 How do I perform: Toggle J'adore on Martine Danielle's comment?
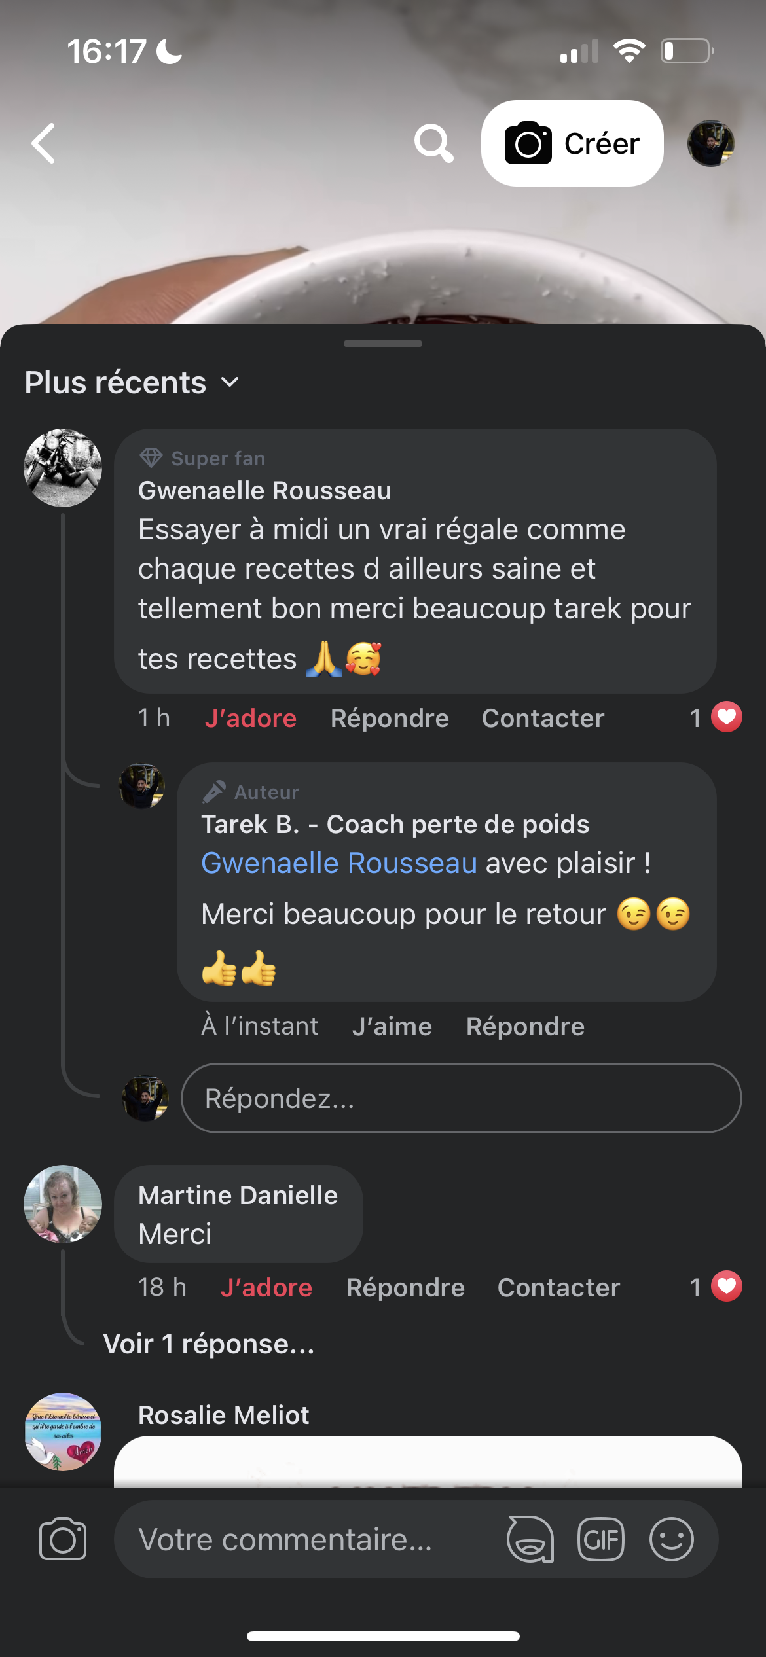(266, 1287)
